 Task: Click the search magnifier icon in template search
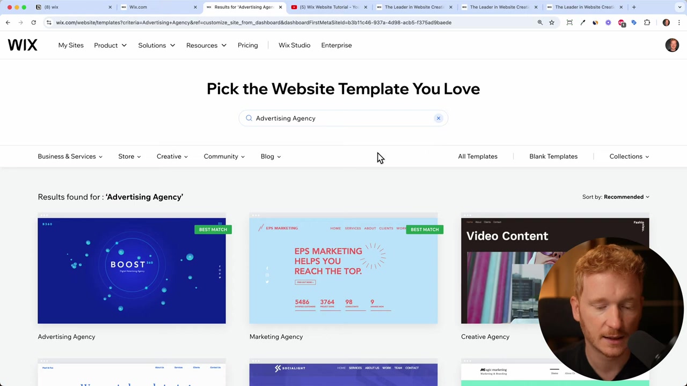pos(249,118)
